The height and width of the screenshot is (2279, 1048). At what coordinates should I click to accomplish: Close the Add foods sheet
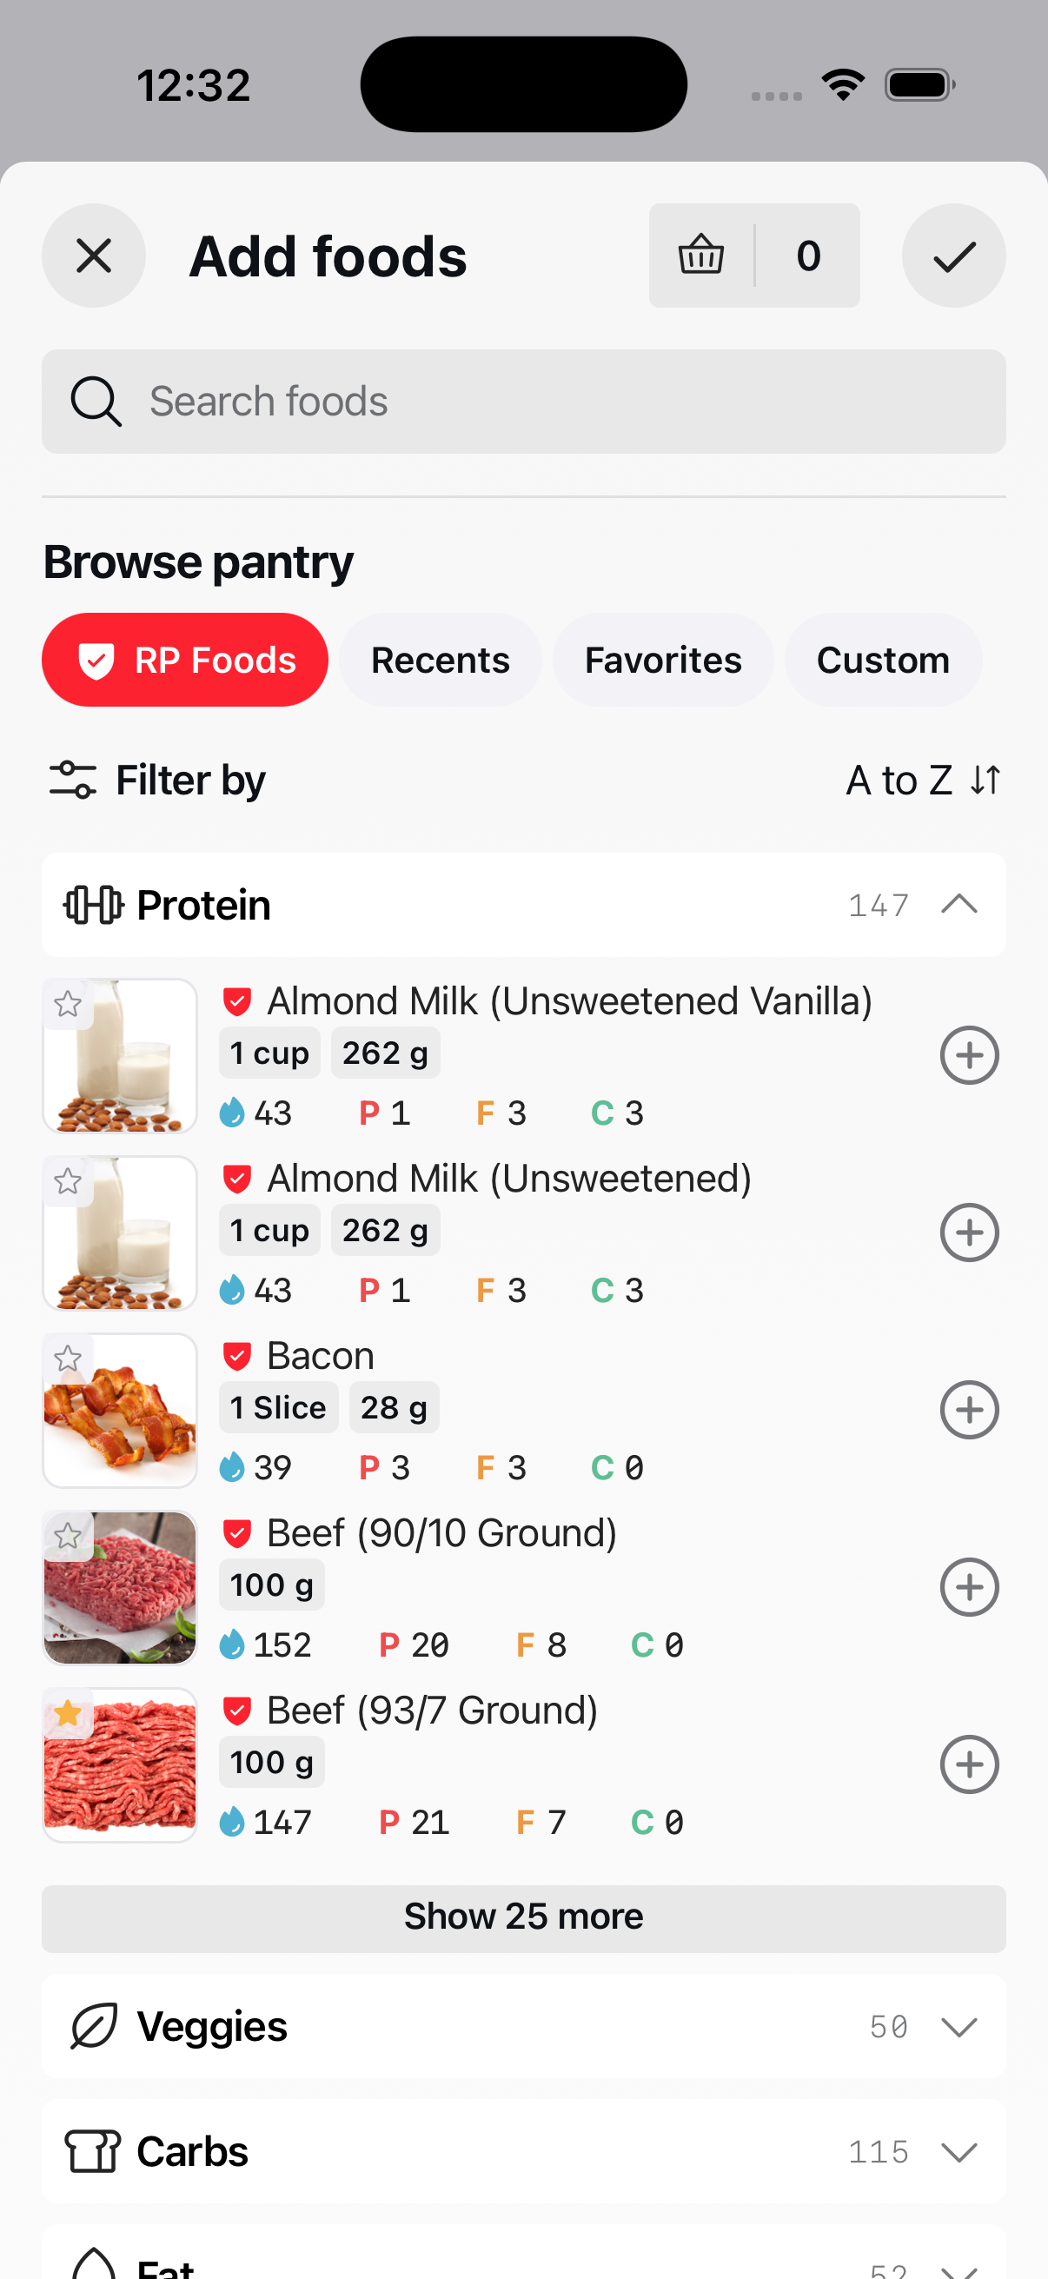pos(94,256)
